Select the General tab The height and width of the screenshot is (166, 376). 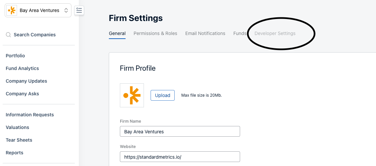pyautogui.click(x=117, y=33)
